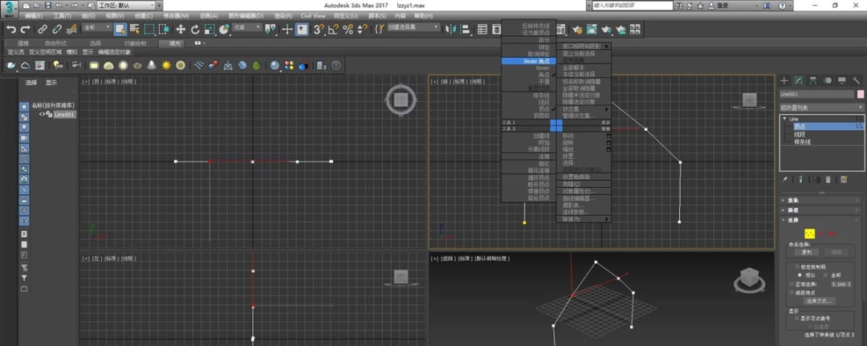Open the Civil View menu
Screen dimensions: 867x346
point(313,15)
